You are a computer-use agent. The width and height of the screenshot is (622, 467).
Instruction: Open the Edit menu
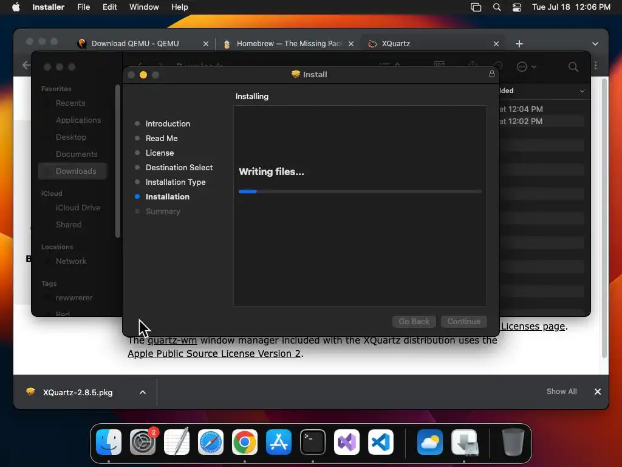(109, 7)
